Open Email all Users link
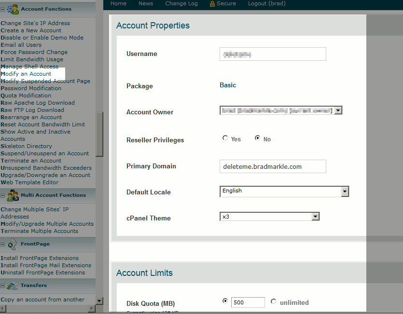 21,45
